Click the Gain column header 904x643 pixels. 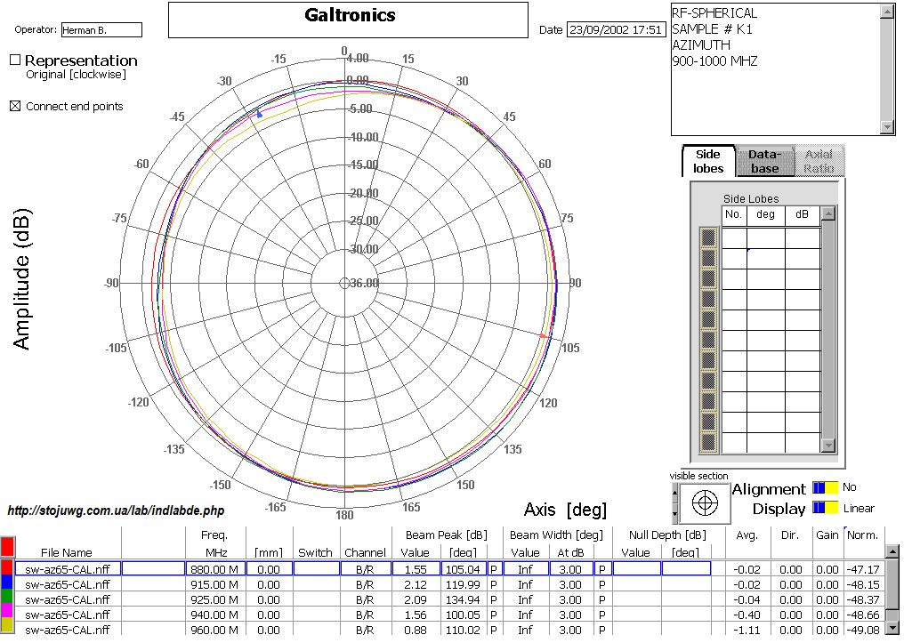pyautogui.click(x=827, y=534)
